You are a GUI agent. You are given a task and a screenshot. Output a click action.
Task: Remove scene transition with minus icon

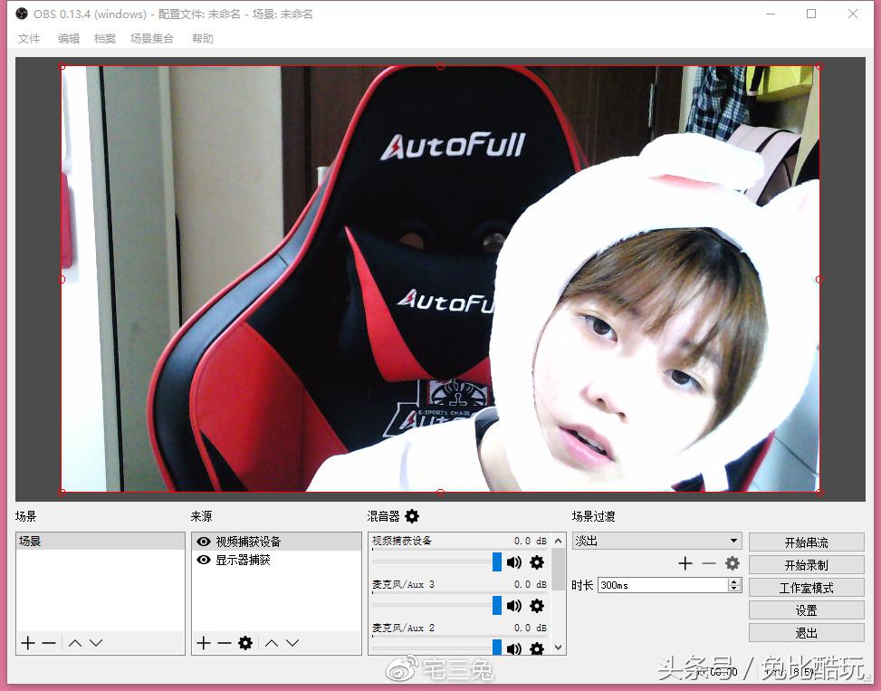tap(709, 563)
